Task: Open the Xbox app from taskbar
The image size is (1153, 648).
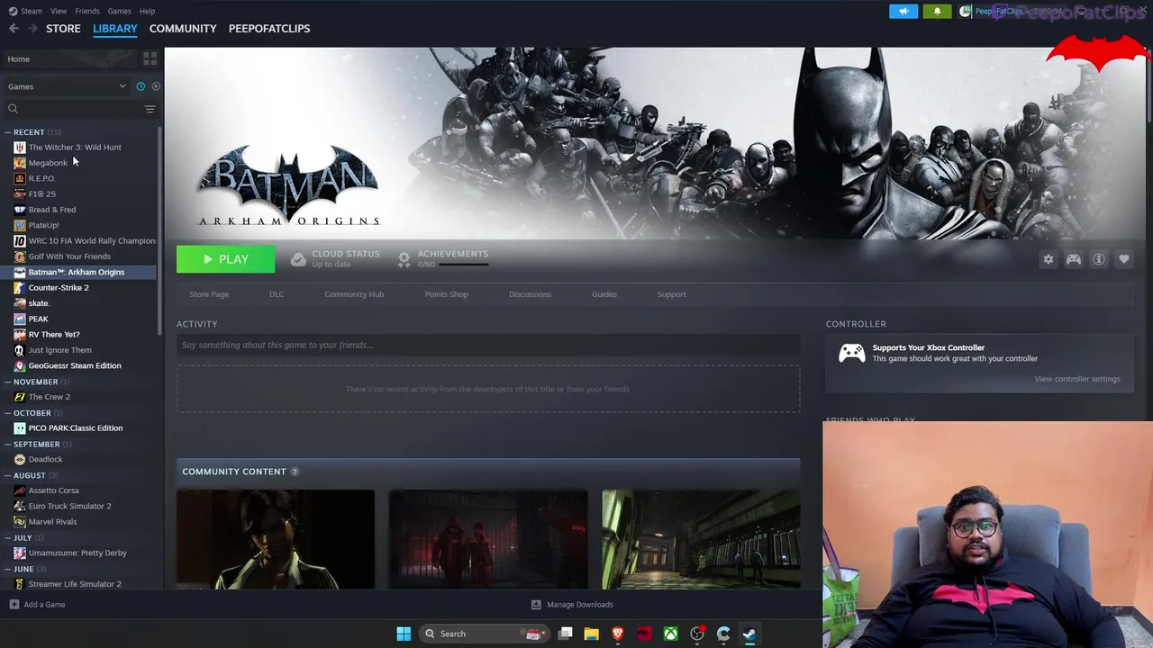Action: coord(671,634)
